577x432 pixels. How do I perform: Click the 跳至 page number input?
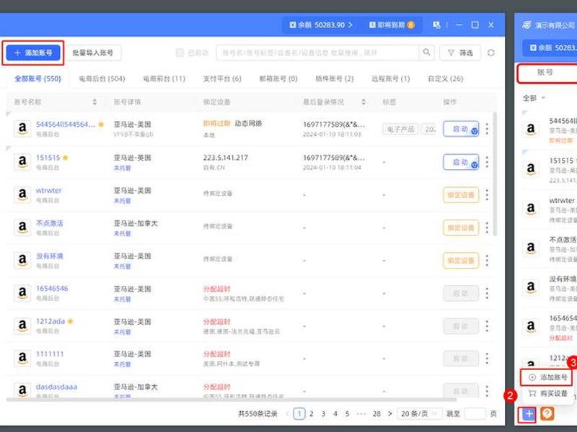(475, 414)
